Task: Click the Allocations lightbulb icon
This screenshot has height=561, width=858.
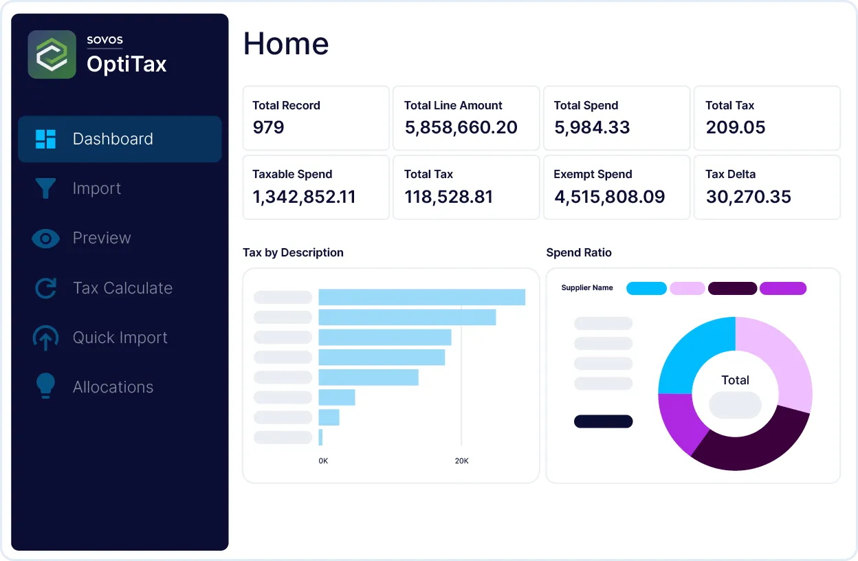Action: (x=45, y=386)
